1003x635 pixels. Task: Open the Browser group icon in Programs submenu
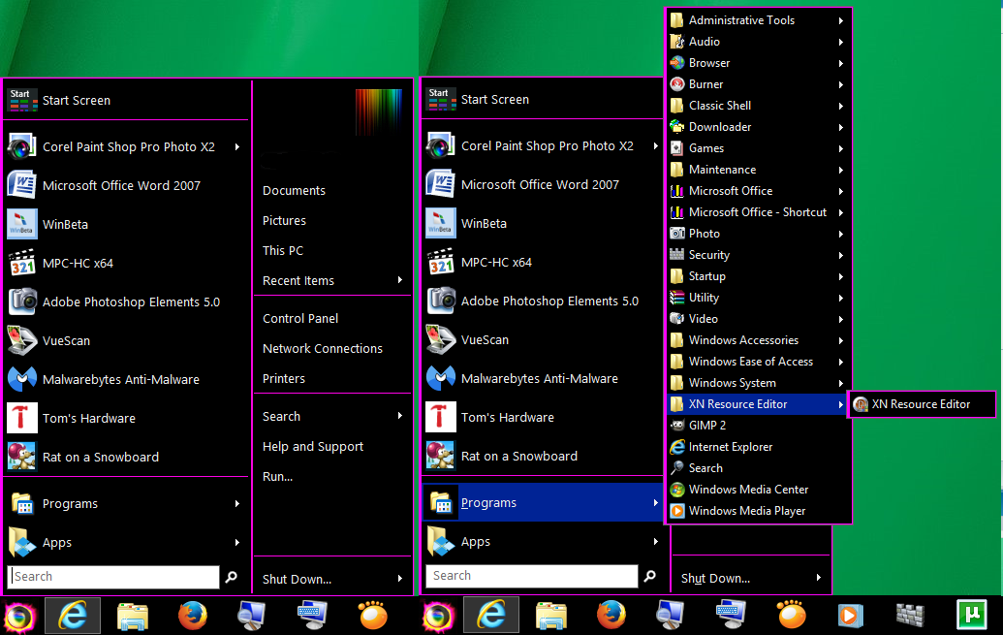point(676,63)
